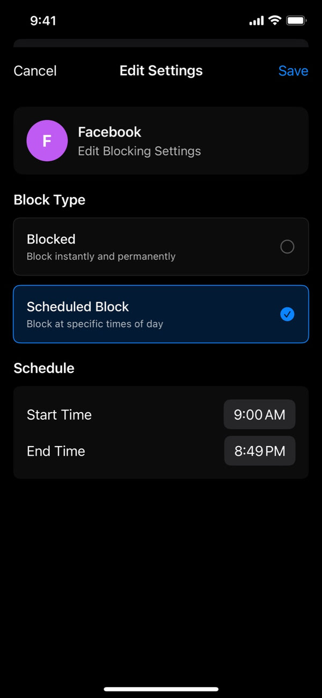Viewport: 322px width, 698px height.
Task: Tap the 9:41 status bar clock
Action: [x=43, y=21]
